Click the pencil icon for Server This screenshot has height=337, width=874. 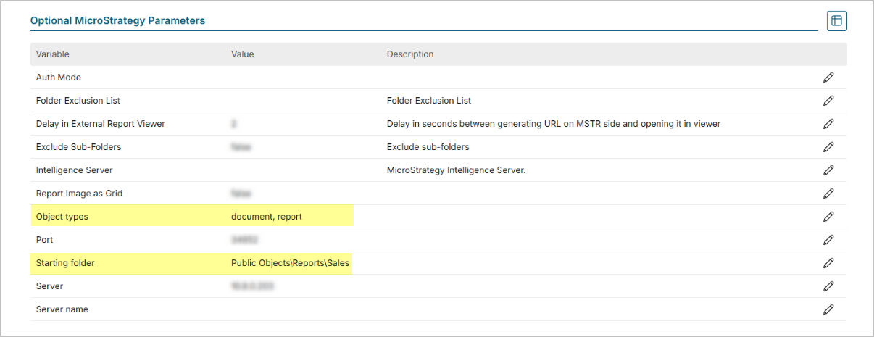[x=828, y=286]
